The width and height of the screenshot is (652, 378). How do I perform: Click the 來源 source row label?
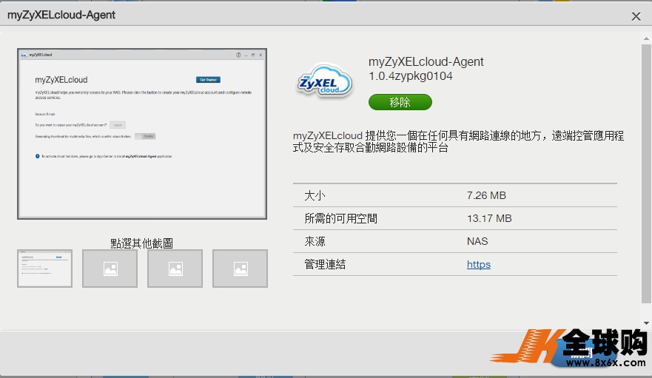coord(315,241)
